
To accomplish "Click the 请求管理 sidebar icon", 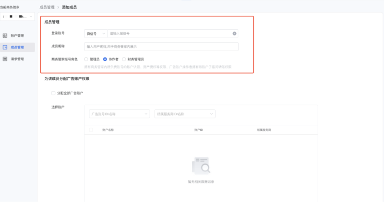I will click(x=5, y=59).
